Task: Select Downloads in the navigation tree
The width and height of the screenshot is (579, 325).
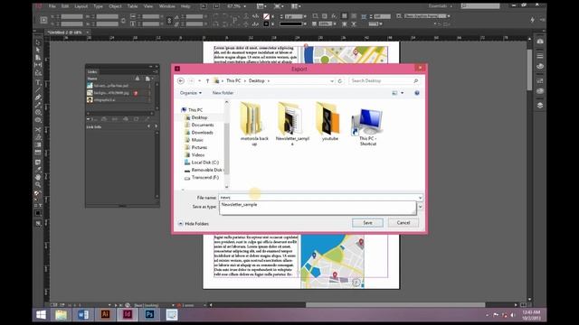Action: tap(202, 133)
